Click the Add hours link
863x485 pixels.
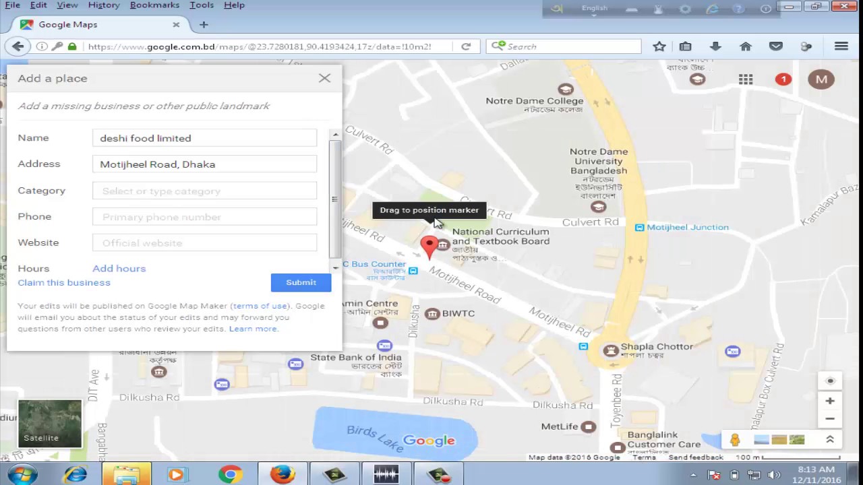point(119,268)
